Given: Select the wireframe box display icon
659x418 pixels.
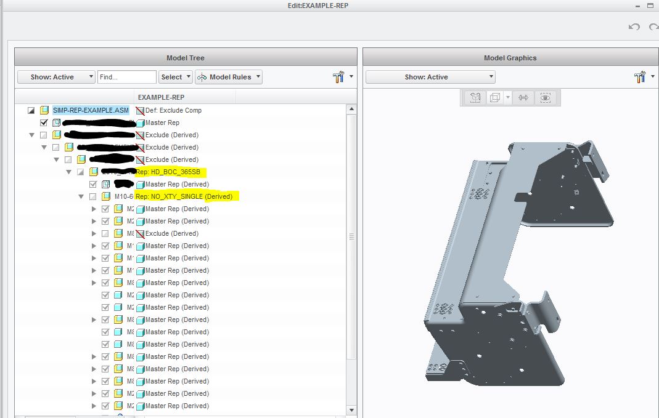Looking at the screenshot, I should 495,98.
